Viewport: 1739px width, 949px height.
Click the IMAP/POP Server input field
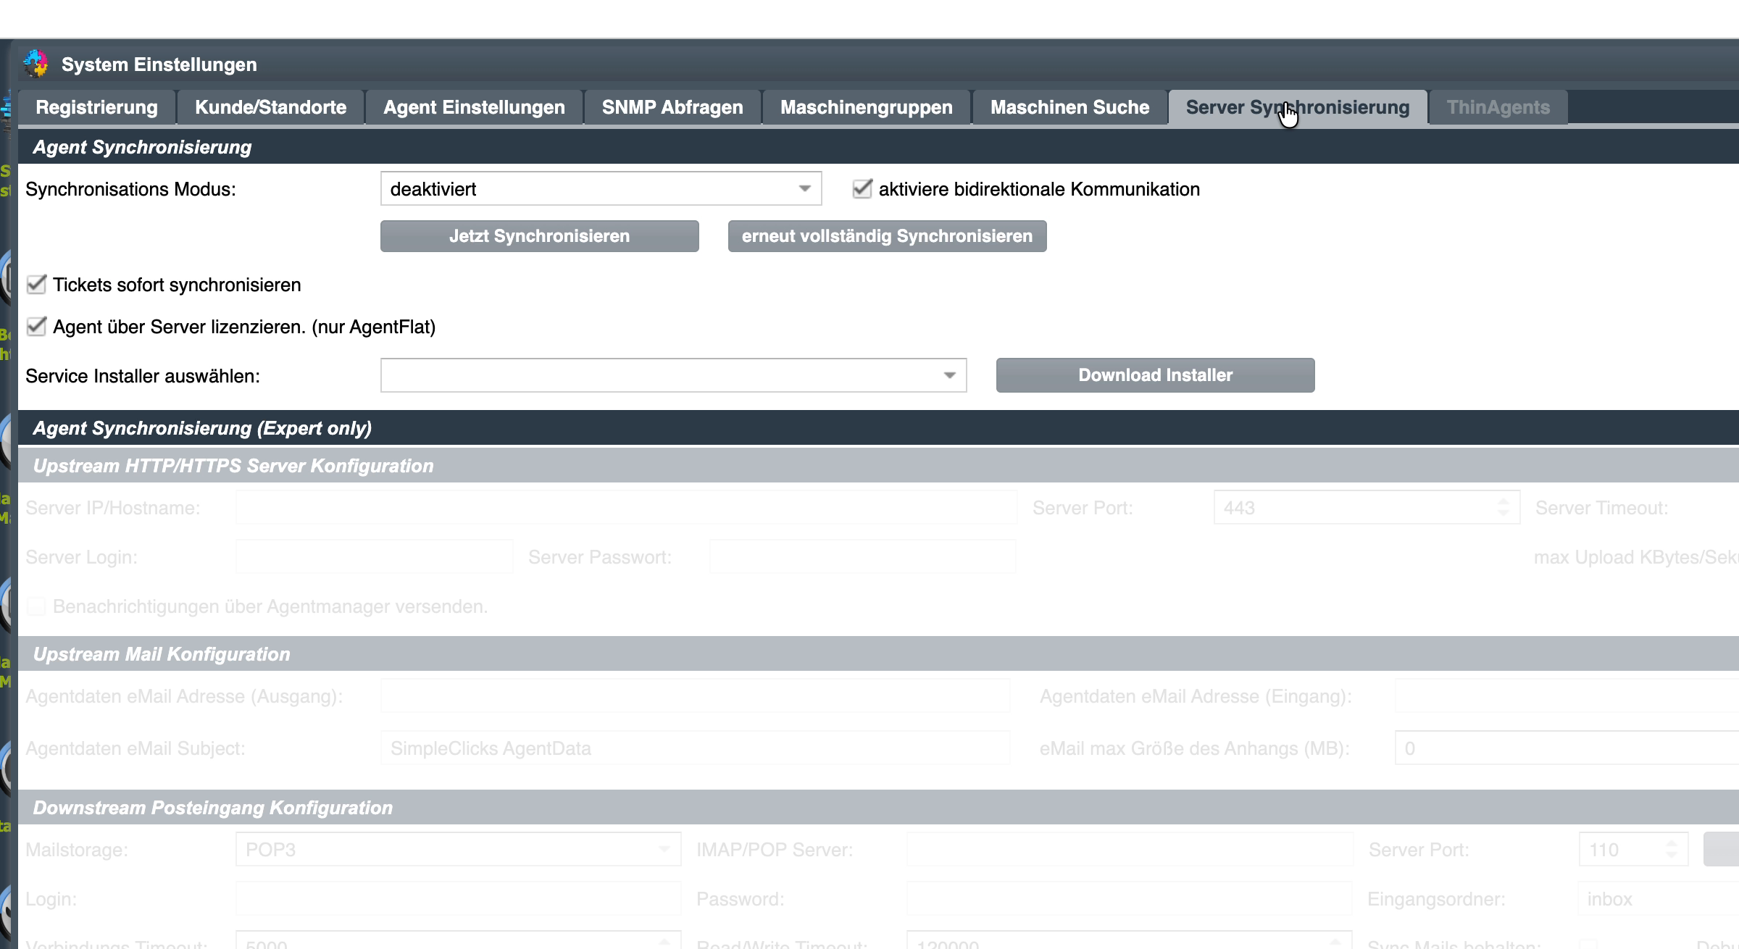click(x=1130, y=850)
